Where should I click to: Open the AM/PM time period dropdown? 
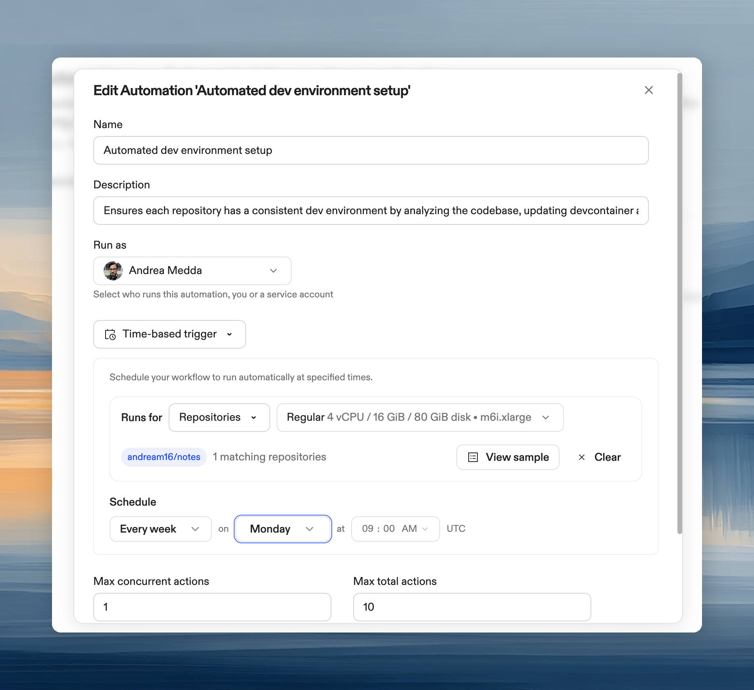(x=425, y=529)
